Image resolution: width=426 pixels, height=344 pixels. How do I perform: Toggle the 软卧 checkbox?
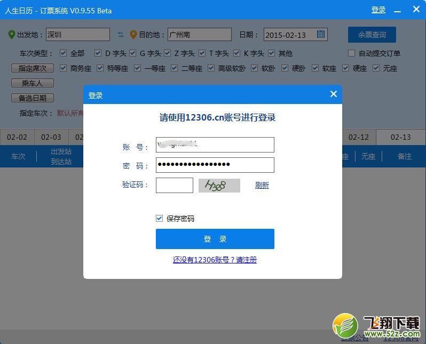point(254,68)
